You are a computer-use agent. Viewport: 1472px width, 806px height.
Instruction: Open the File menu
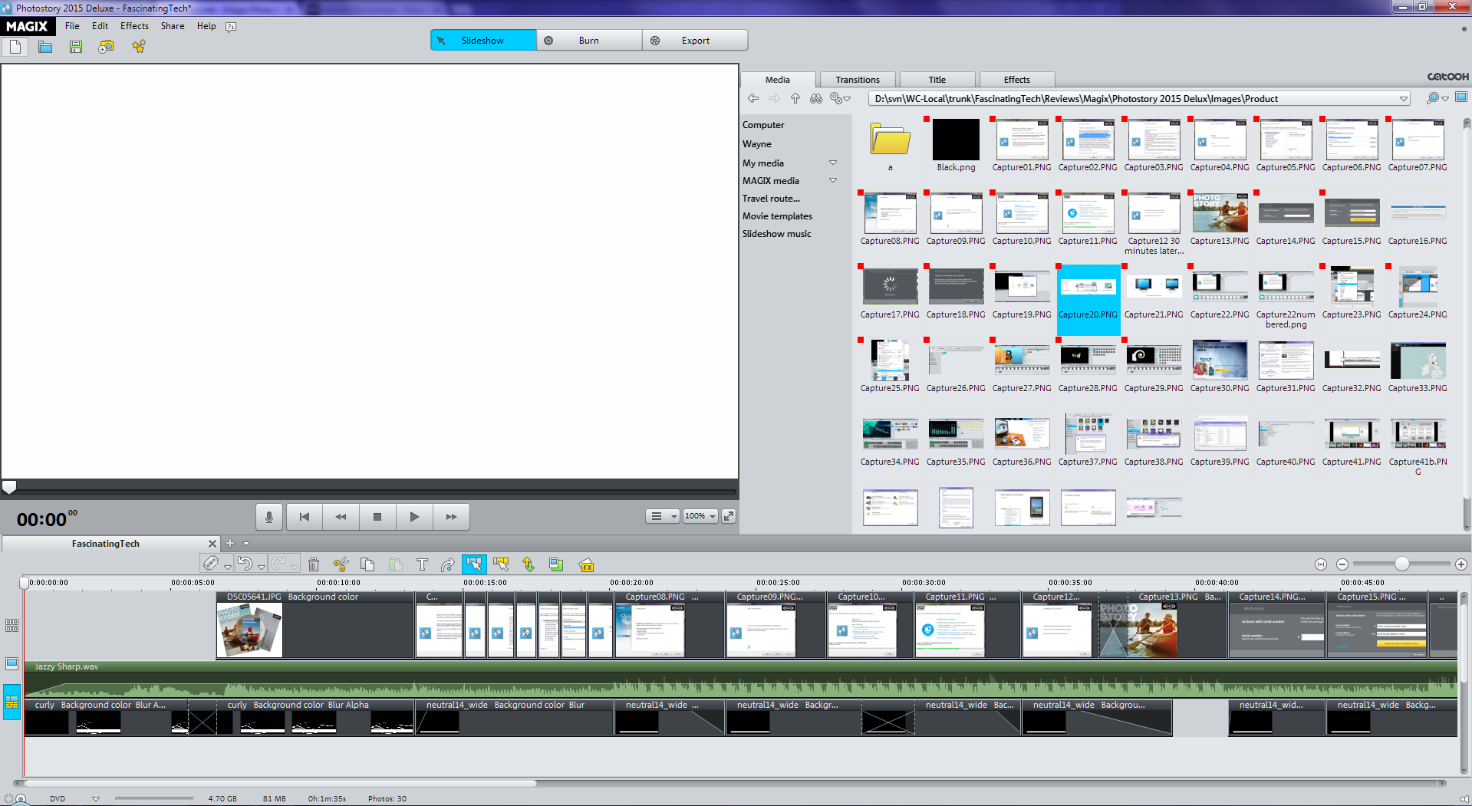point(72,25)
